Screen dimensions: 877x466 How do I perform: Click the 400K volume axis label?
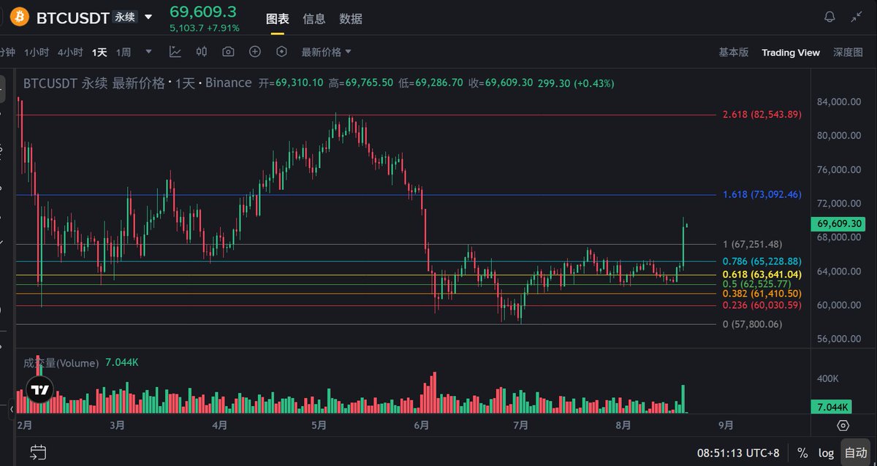829,379
